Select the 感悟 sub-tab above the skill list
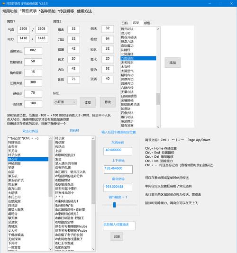The width and height of the screenshot is (237, 253). tap(147, 23)
